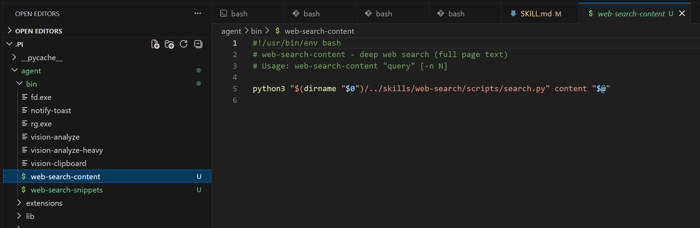Click the agent breadcrumb segment
Image resolution: width=700 pixels, height=228 pixels.
(231, 31)
